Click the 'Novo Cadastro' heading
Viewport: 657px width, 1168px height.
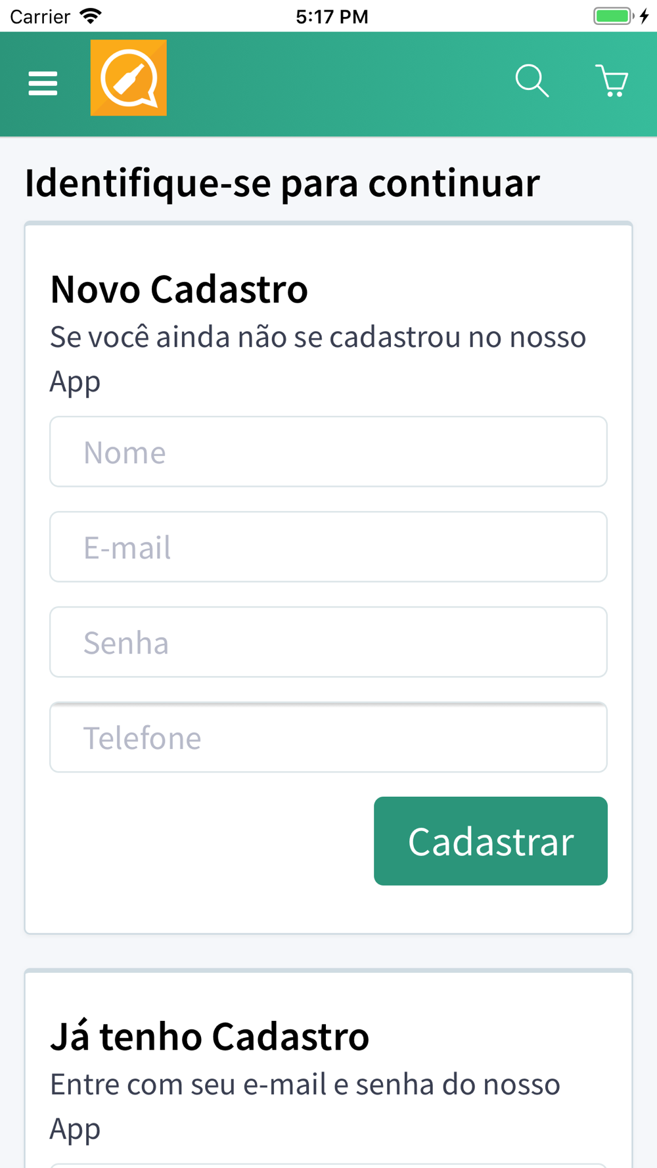pyautogui.click(x=179, y=289)
